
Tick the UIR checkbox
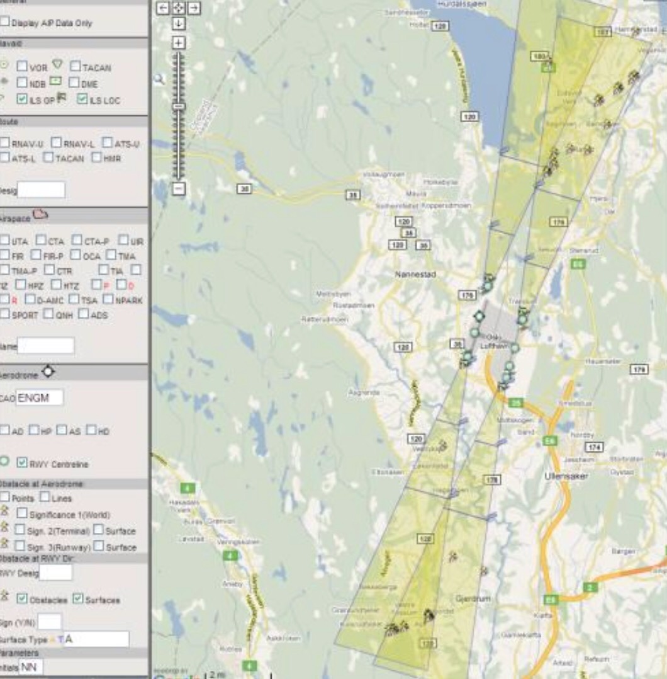124,239
